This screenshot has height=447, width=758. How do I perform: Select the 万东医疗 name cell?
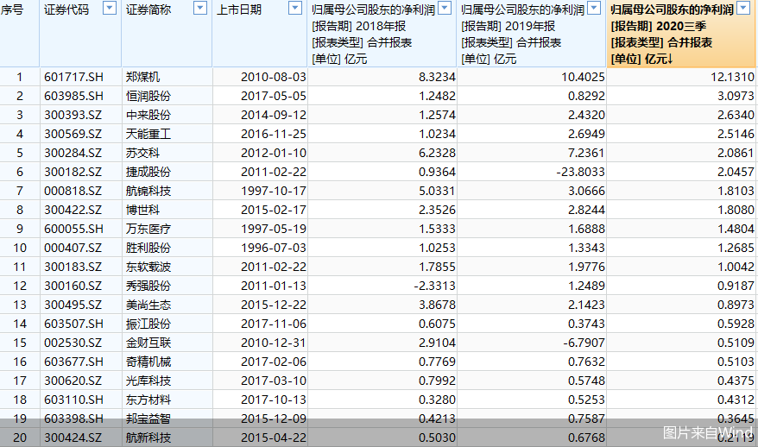pos(148,229)
